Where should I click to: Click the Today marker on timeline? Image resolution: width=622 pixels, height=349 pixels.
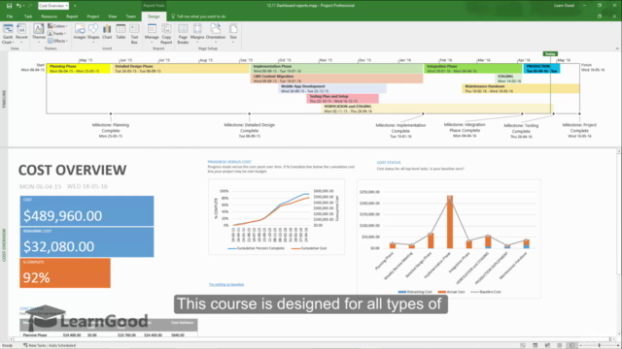tap(550, 53)
